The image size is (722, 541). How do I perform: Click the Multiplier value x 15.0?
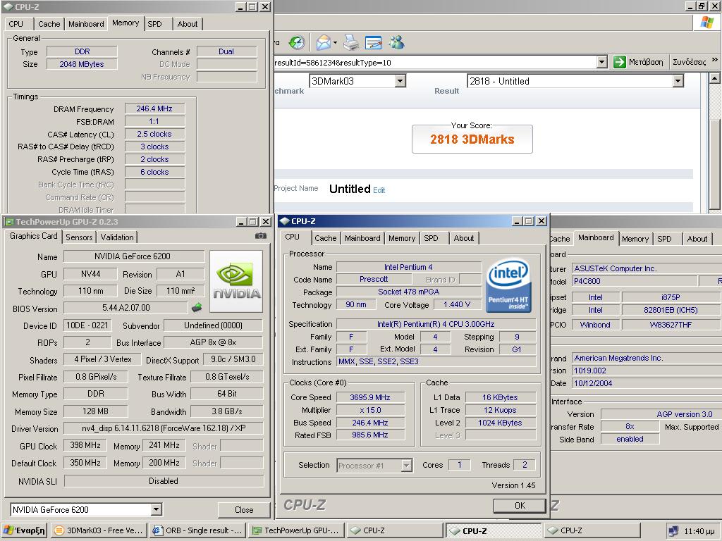coord(370,410)
